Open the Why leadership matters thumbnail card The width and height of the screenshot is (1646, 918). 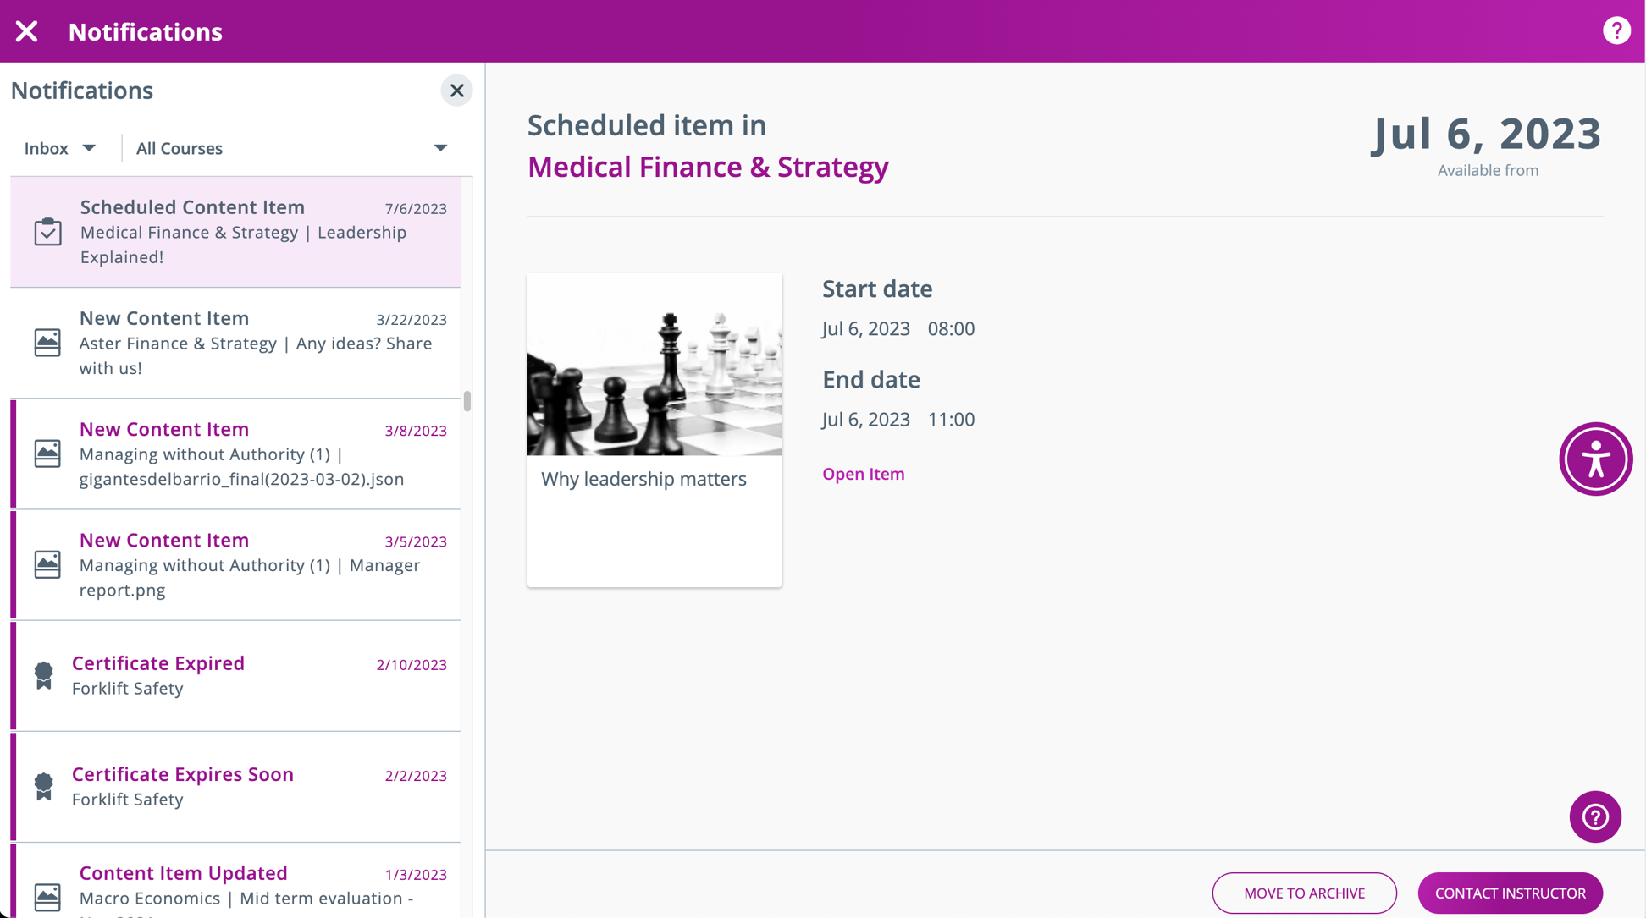point(654,430)
